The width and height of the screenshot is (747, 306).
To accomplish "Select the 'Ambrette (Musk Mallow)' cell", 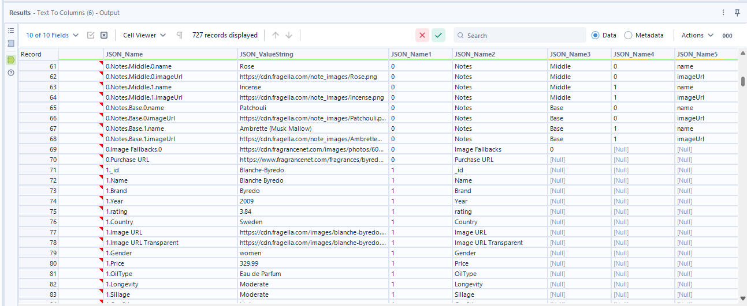I will click(313, 129).
